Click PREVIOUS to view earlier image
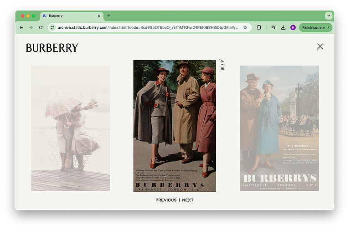Screen dimensions: 346x230 [x=166, y=200]
